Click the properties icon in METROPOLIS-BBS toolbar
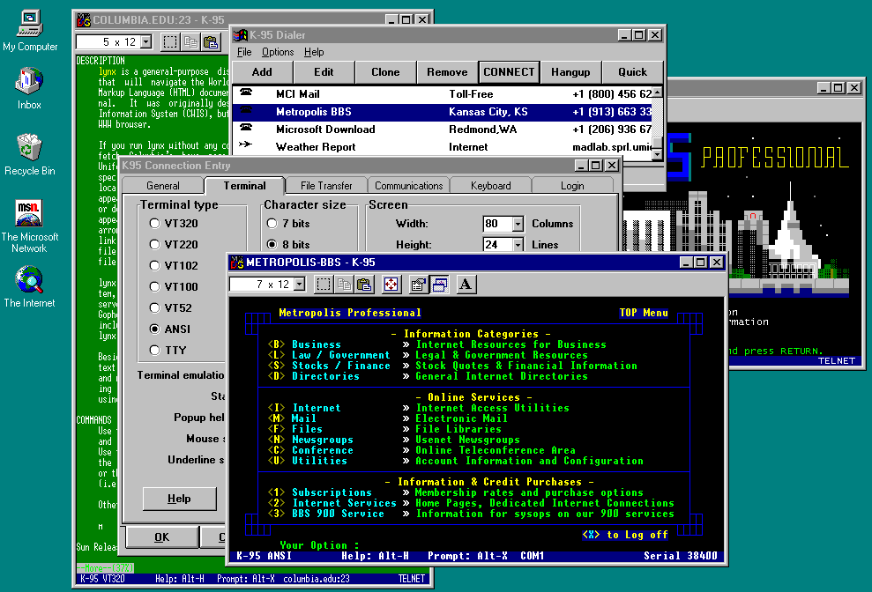Screen dimensions: 872x592 (419, 284)
